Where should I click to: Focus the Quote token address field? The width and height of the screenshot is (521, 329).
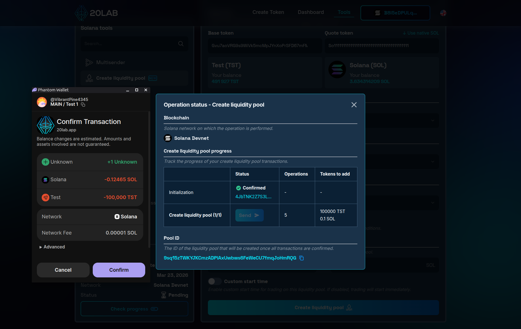pyautogui.click(x=382, y=46)
